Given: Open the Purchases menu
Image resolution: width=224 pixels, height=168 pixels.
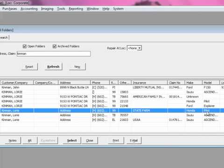Looking at the screenshot, I should [x=9, y=9].
